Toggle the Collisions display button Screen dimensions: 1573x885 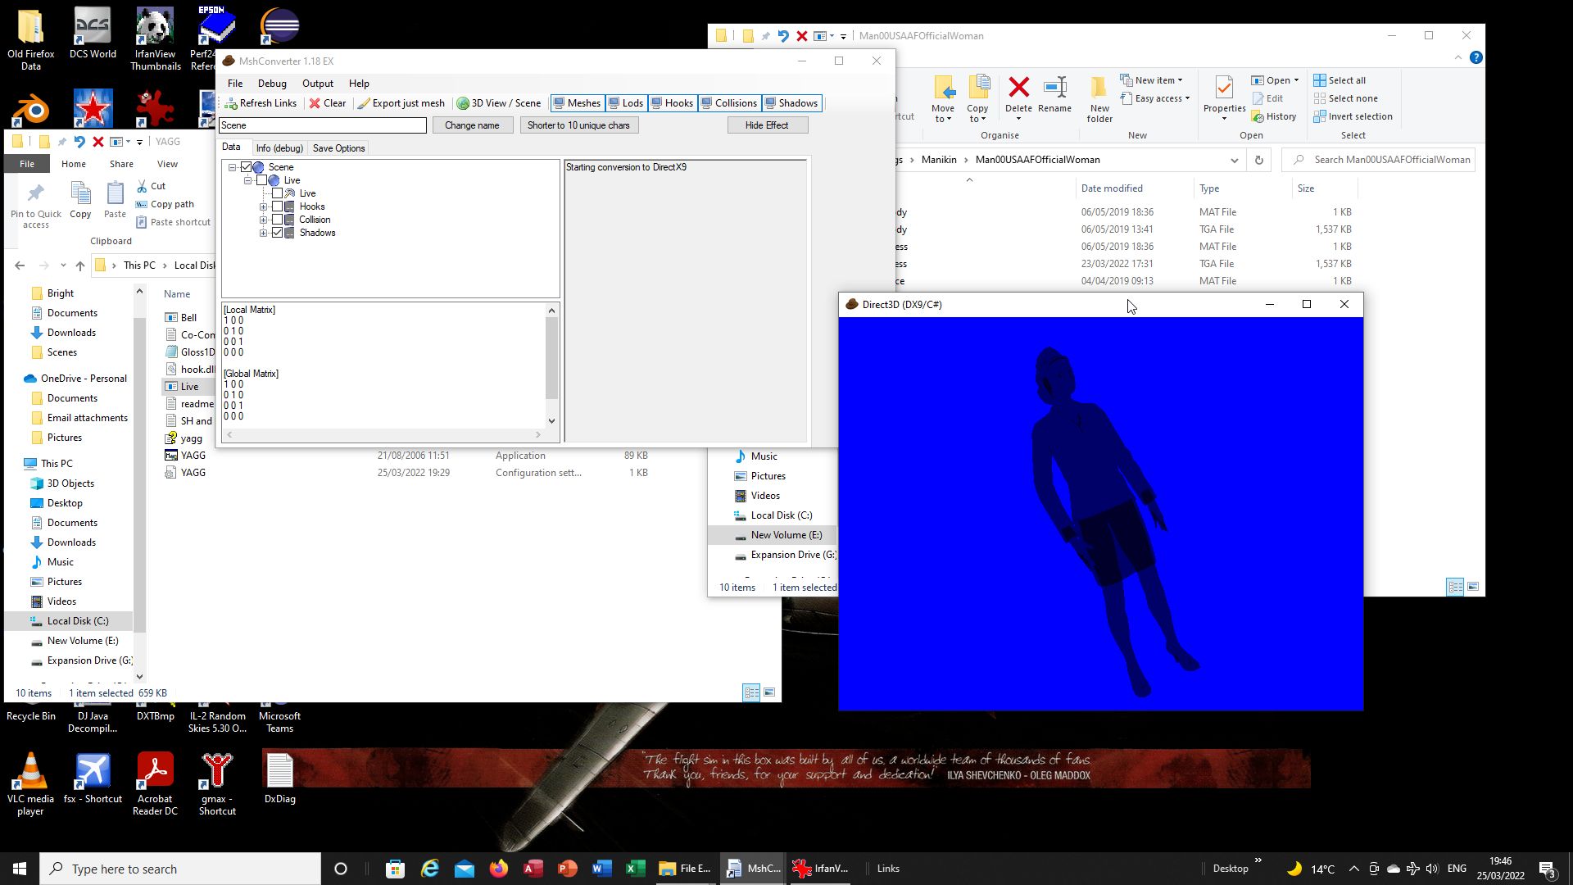pyautogui.click(x=729, y=103)
